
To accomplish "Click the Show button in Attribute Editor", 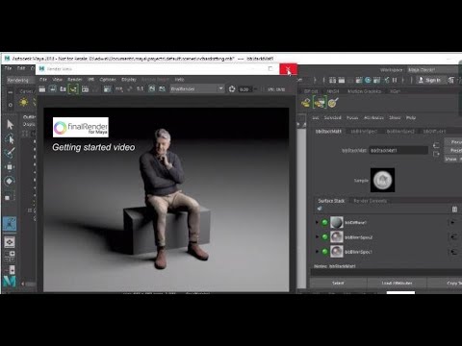I will point(450,159).
